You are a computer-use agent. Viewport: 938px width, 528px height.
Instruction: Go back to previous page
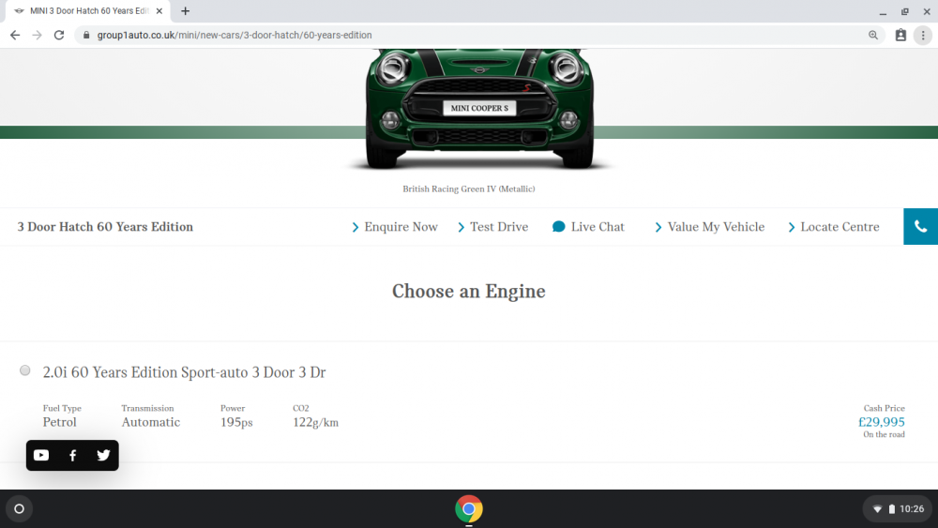(15, 36)
